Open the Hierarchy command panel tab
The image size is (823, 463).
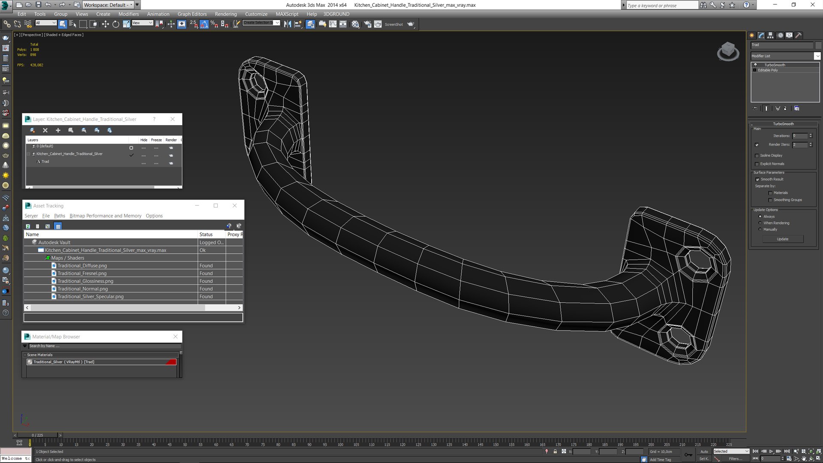click(770, 35)
